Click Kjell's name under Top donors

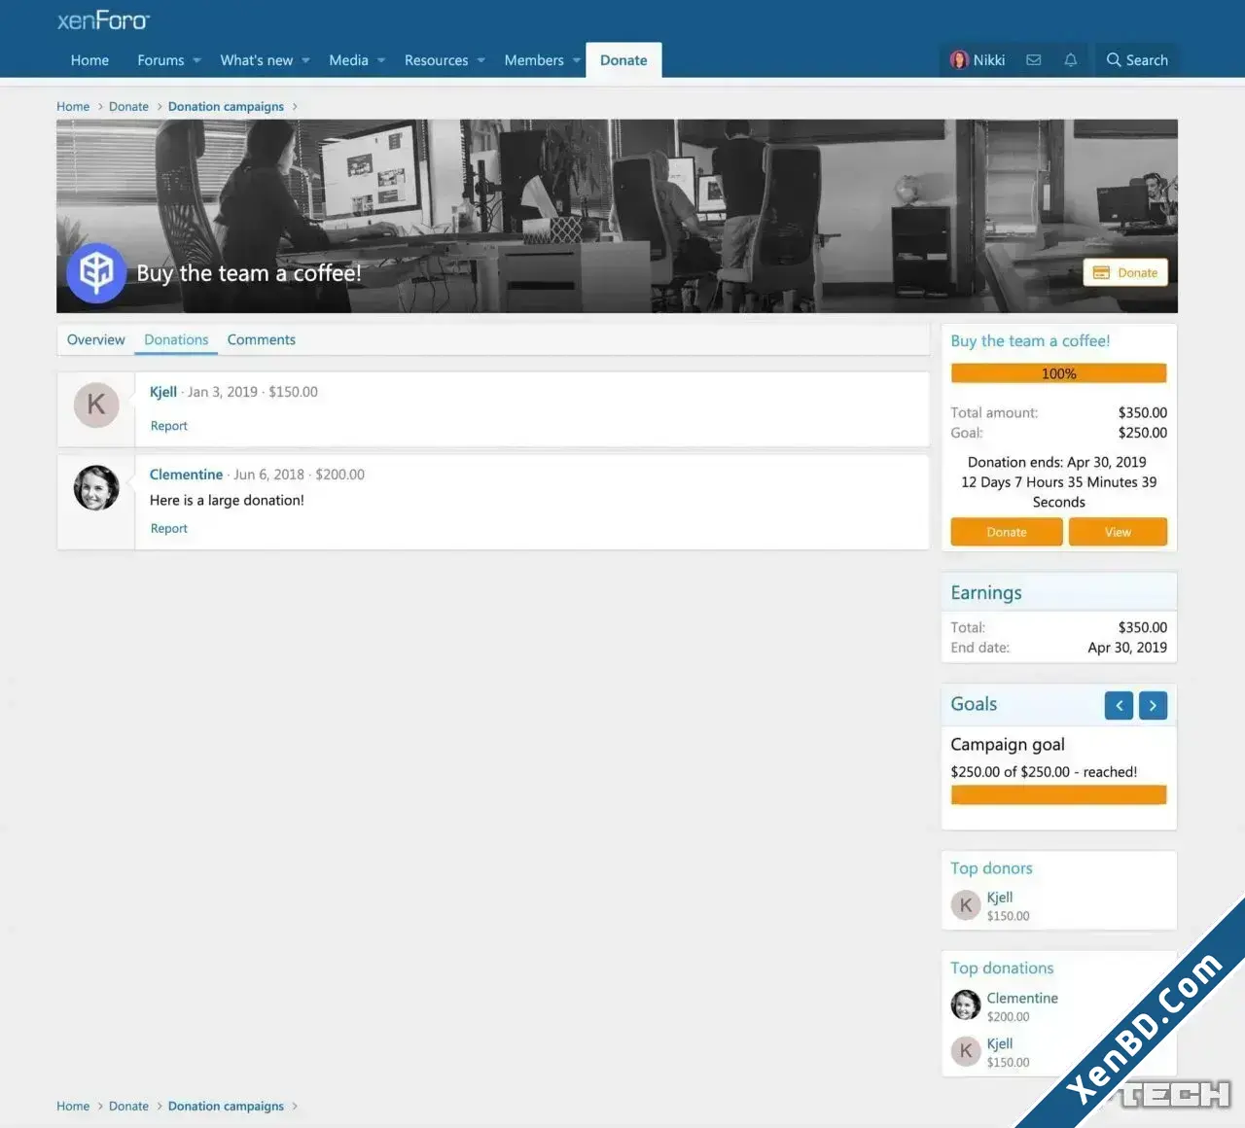[x=1000, y=898]
